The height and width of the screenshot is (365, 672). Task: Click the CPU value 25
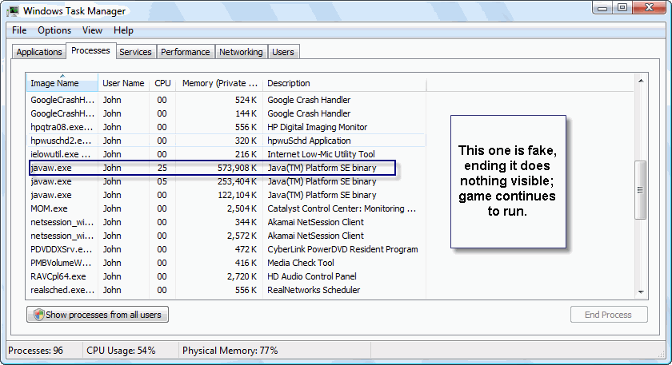(x=162, y=168)
